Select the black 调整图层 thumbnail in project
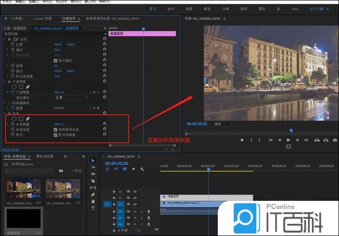This screenshot has height=236, width=339. click(24, 218)
